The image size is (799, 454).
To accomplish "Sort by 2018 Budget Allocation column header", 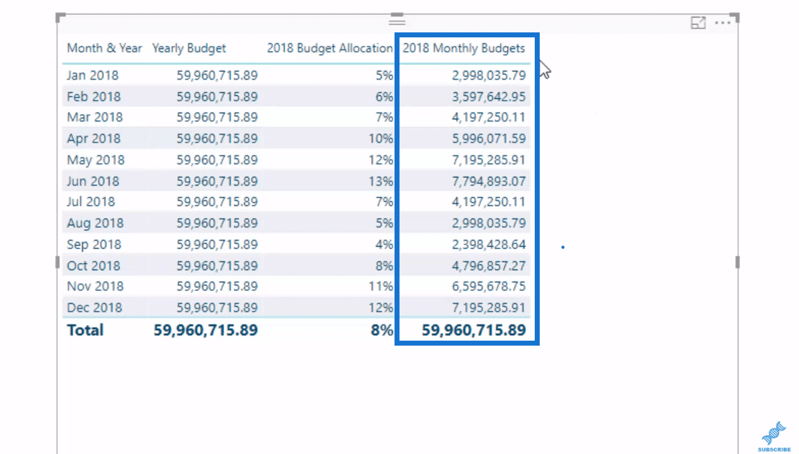I will [x=330, y=48].
